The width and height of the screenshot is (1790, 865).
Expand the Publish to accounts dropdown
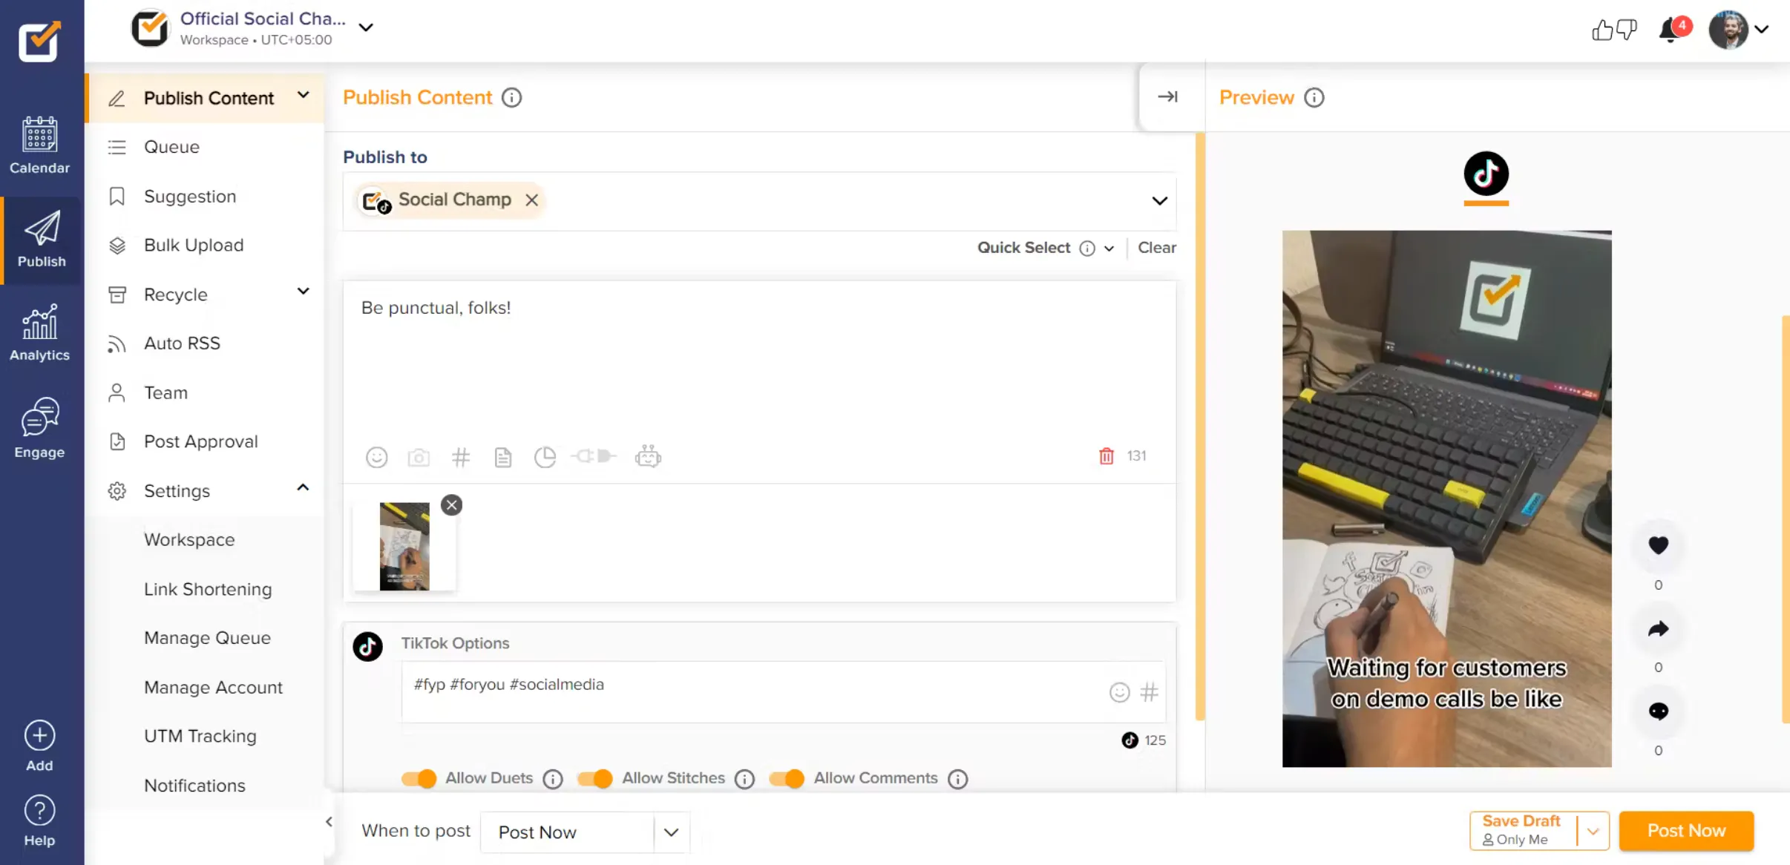pos(1159,201)
